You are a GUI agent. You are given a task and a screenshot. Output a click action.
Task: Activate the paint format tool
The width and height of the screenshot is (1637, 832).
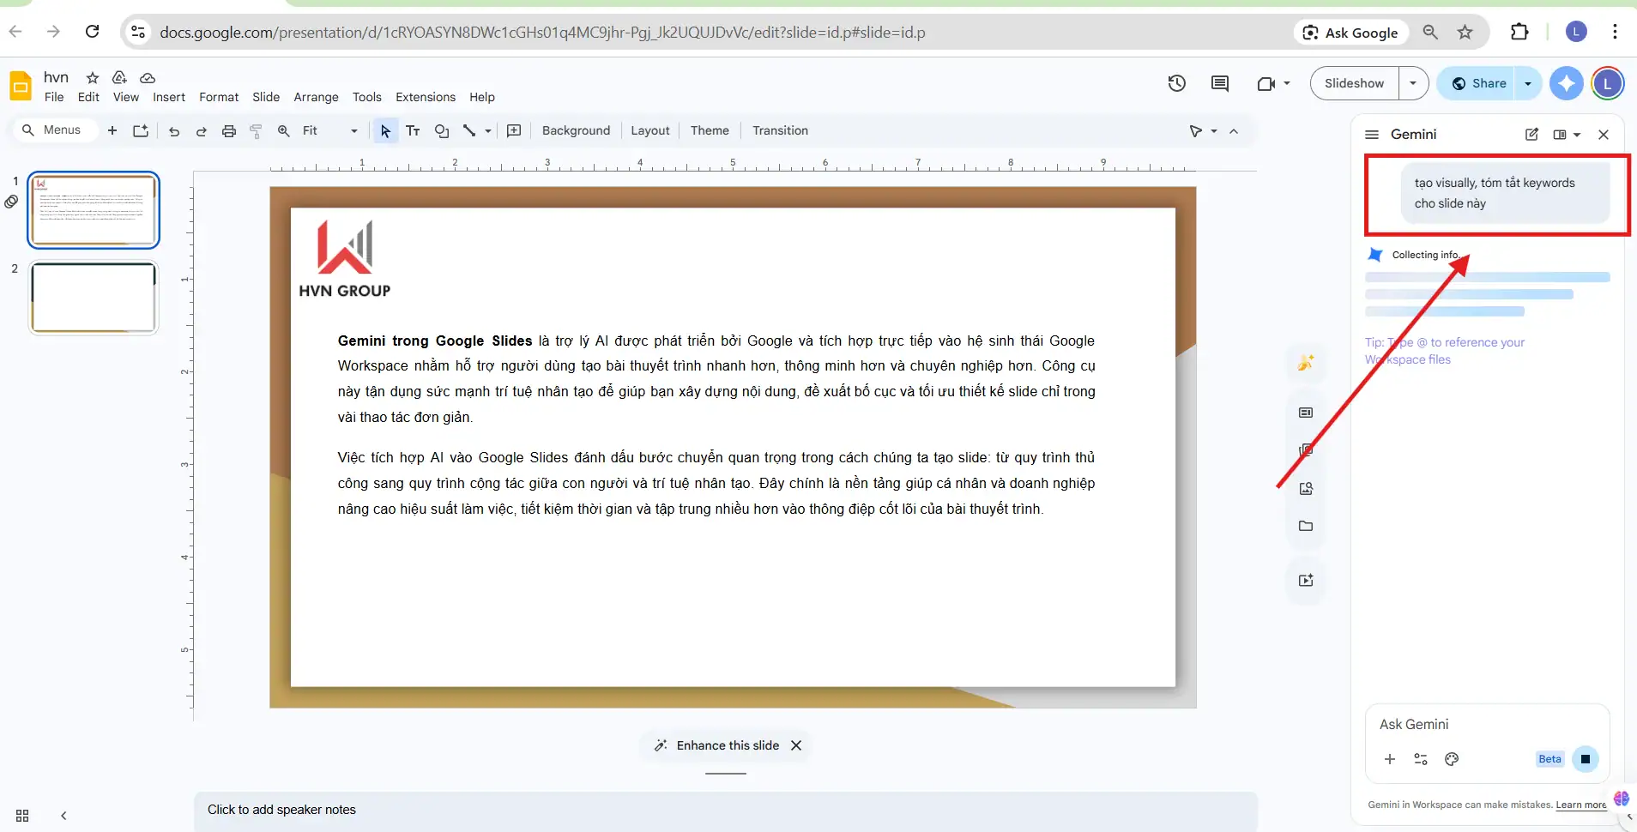point(256,130)
